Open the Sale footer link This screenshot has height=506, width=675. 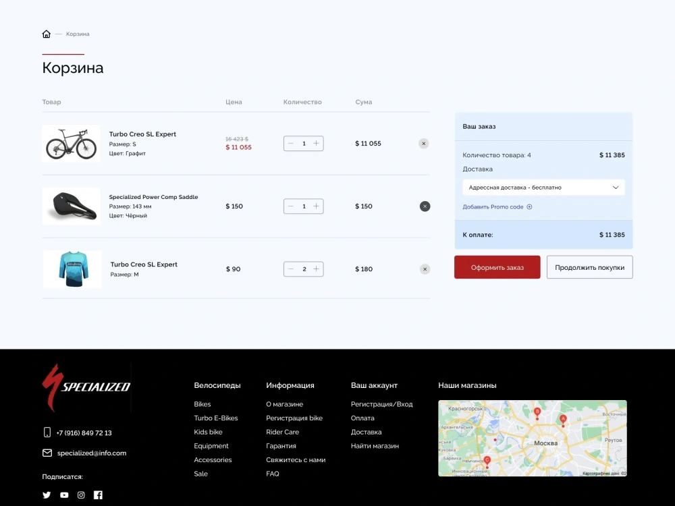click(x=200, y=474)
